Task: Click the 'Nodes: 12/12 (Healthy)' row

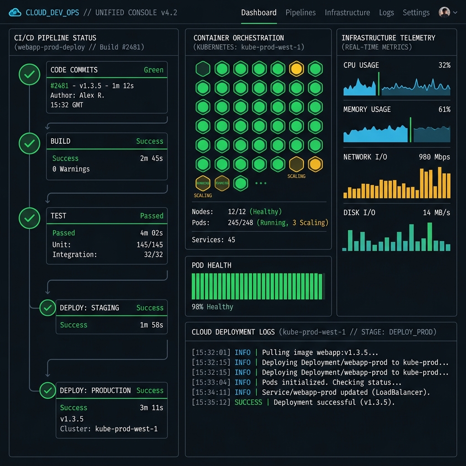Action: coord(237,212)
